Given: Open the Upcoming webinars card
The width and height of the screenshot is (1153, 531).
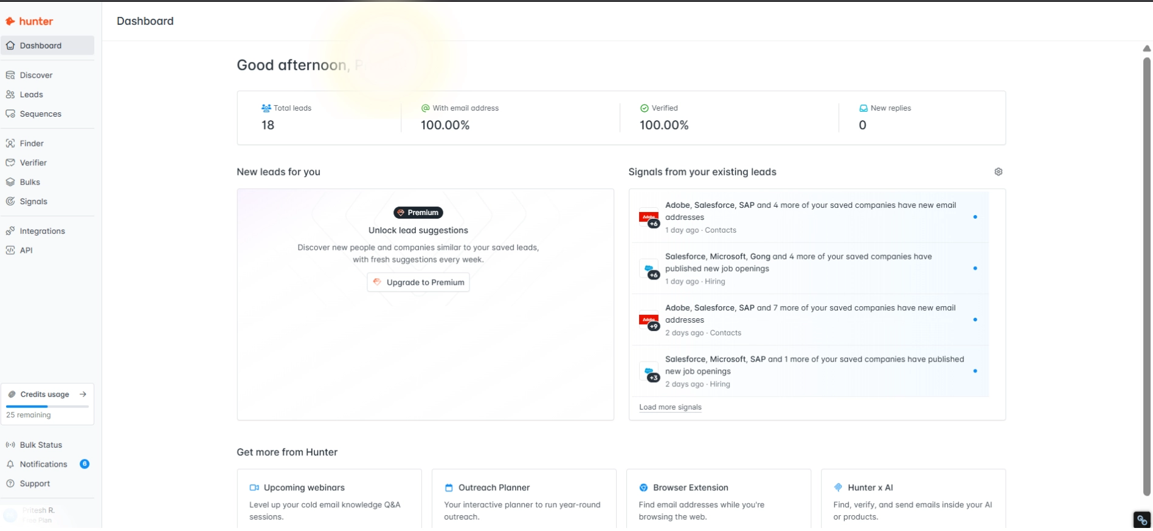Looking at the screenshot, I should (329, 499).
